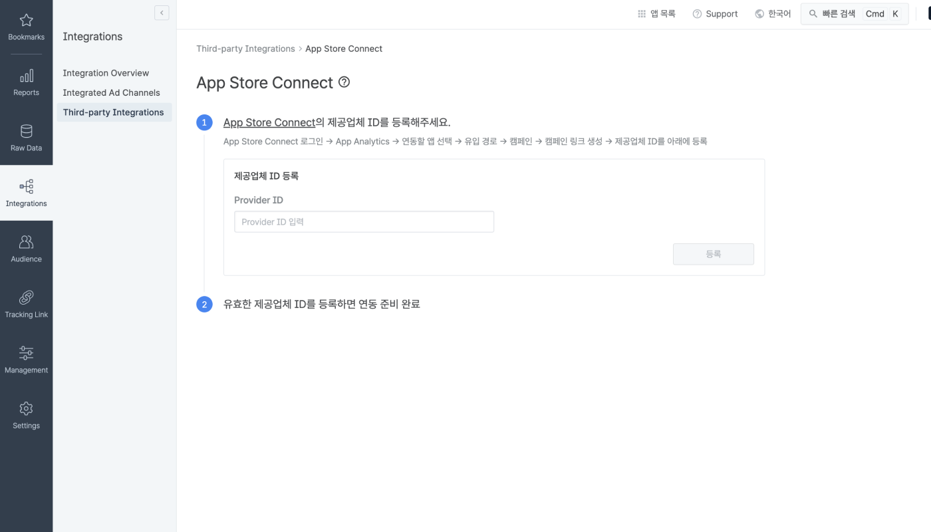Open the Settings gear icon

(26, 408)
